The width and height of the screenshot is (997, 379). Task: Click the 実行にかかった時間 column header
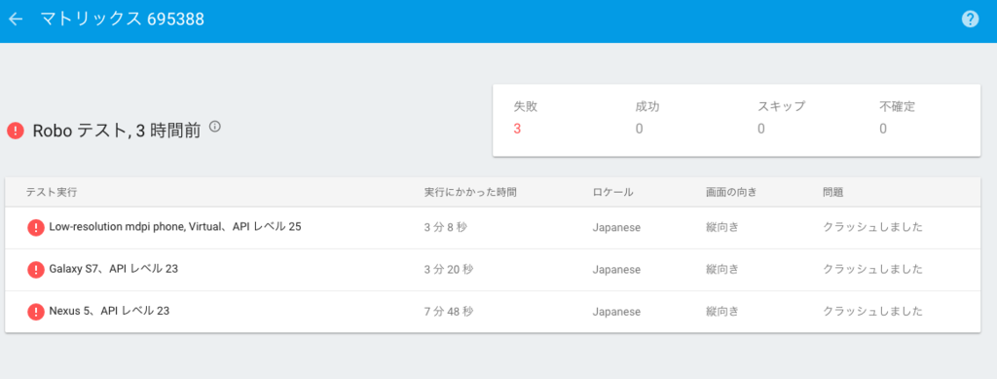pos(470,192)
